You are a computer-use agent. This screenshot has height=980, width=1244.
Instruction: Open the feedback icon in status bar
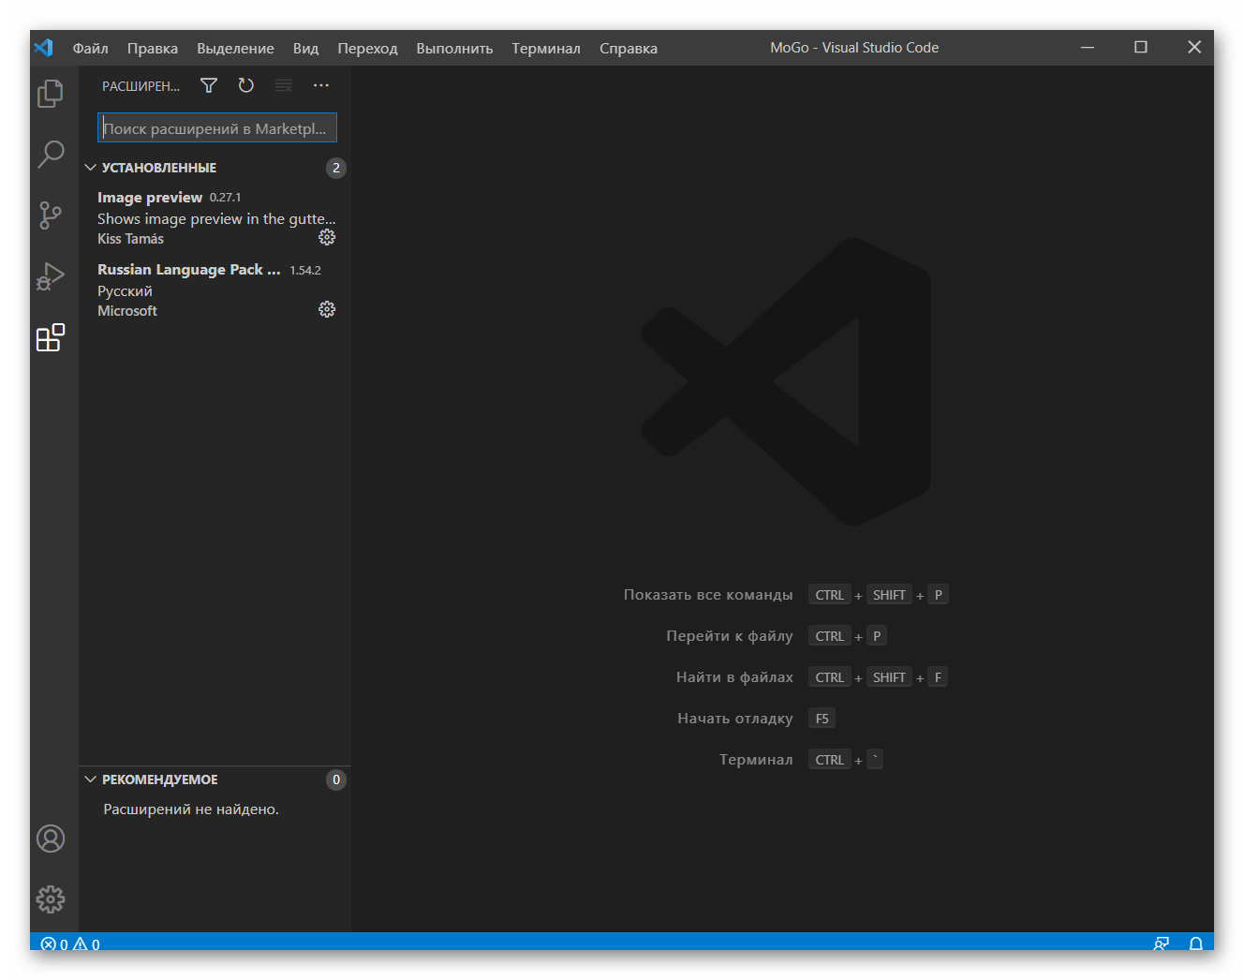(1162, 943)
